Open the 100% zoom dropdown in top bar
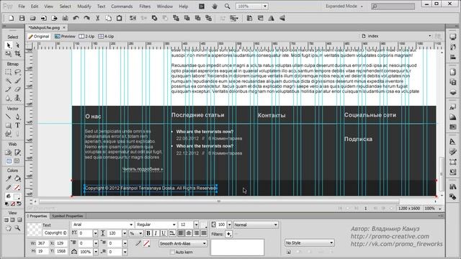Image resolution: width=461 pixels, height=259 pixels. 265,6
